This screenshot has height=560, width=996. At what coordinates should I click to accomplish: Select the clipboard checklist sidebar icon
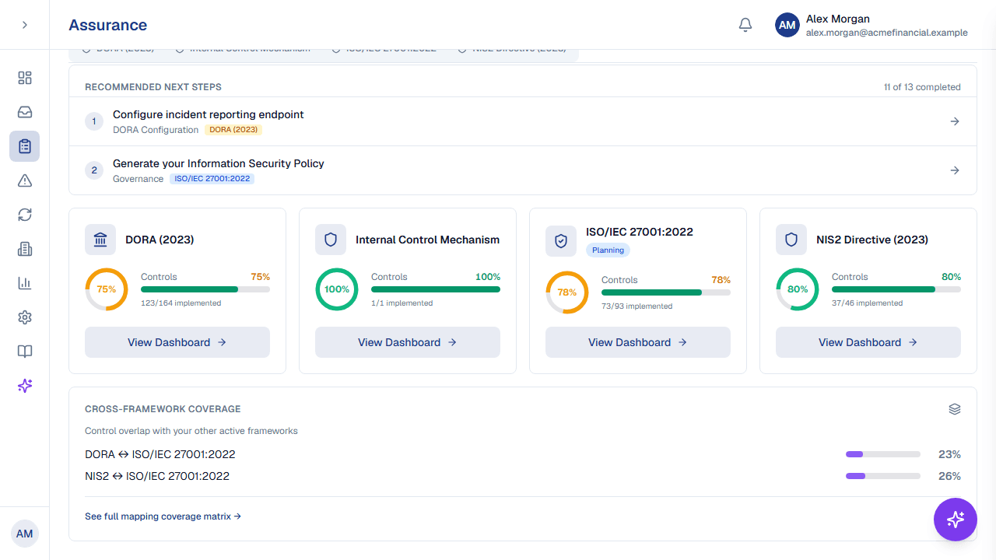click(x=25, y=146)
